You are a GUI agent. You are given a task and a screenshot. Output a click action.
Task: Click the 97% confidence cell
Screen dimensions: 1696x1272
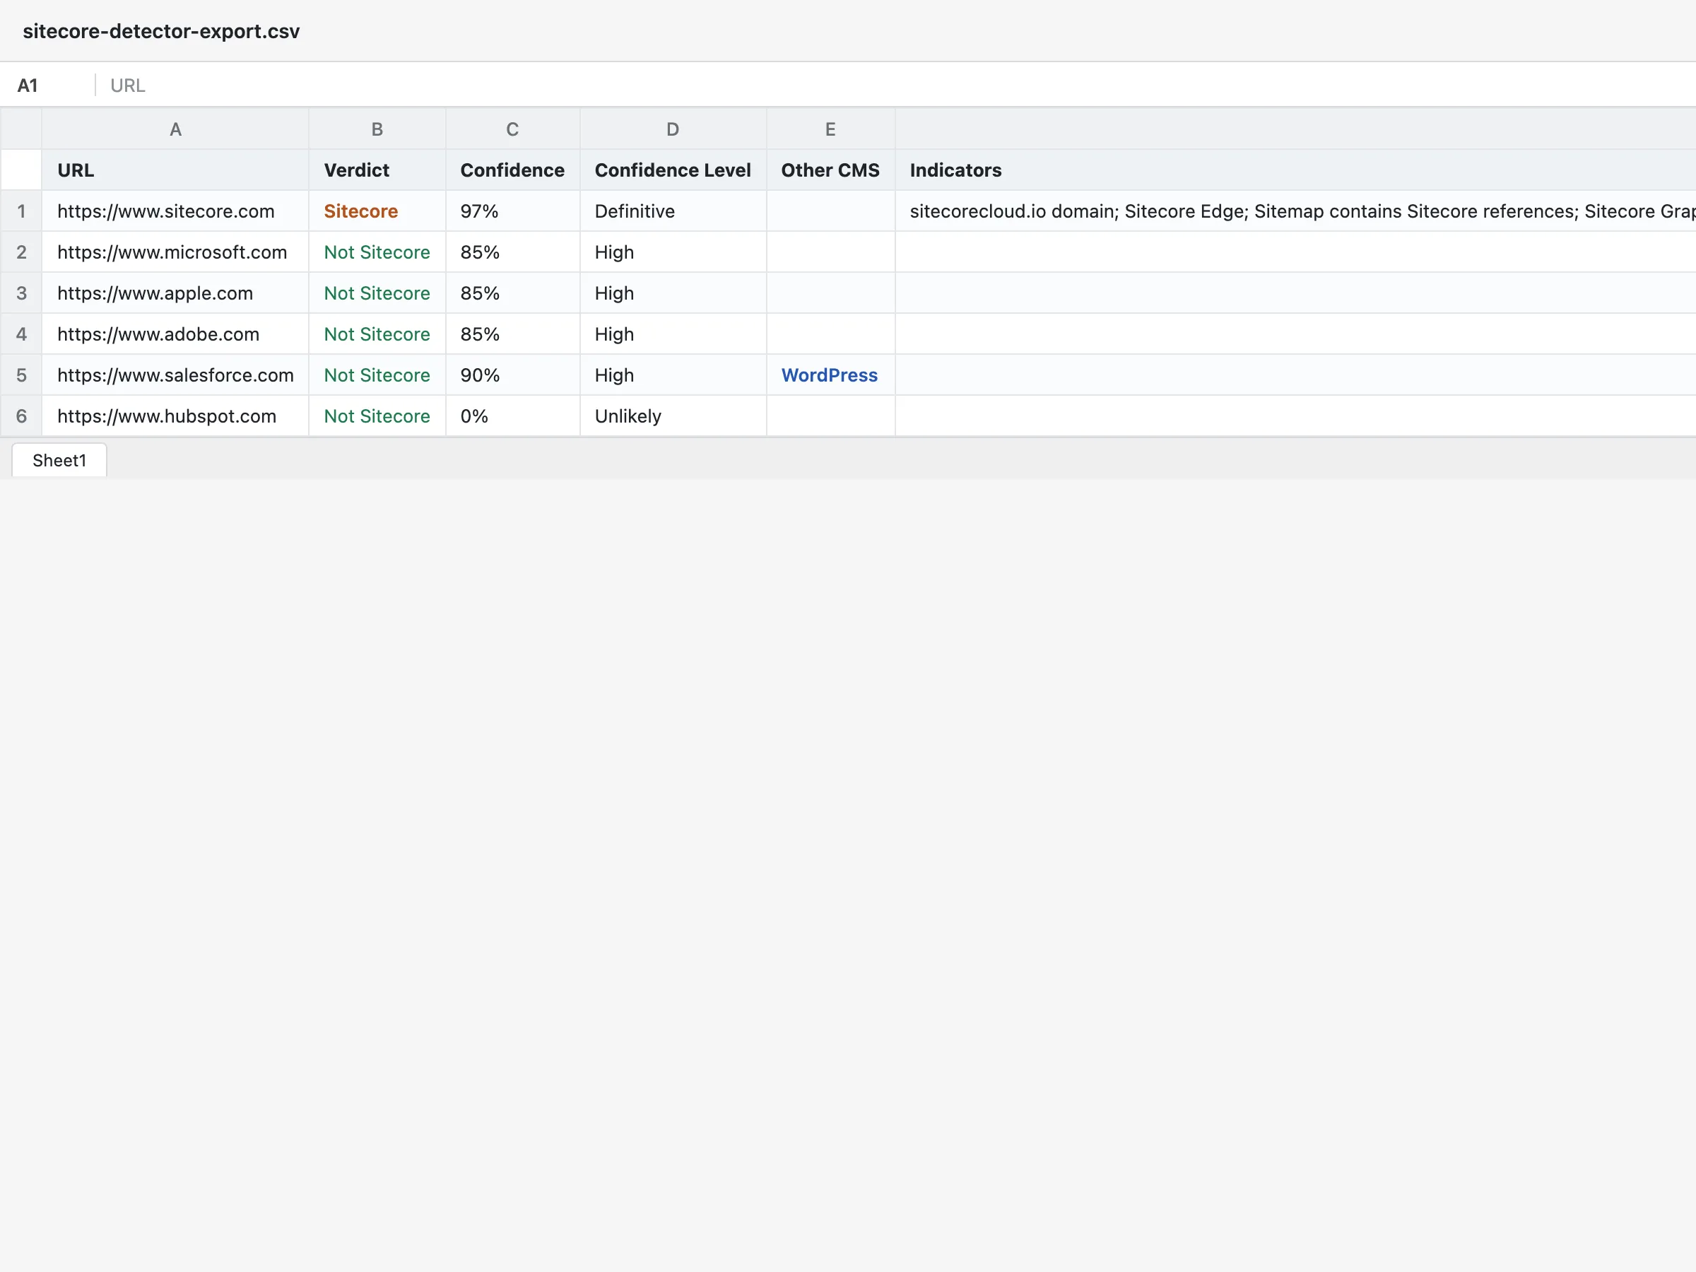tap(513, 211)
